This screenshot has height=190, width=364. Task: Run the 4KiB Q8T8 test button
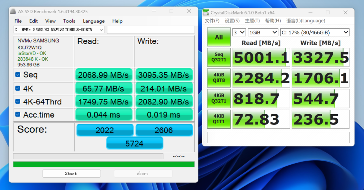[x=219, y=78]
